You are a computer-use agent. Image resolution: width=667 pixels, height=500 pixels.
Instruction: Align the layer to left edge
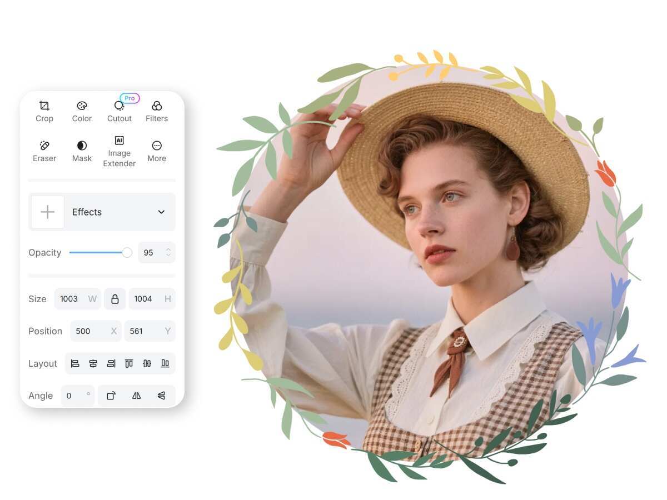coord(75,363)
